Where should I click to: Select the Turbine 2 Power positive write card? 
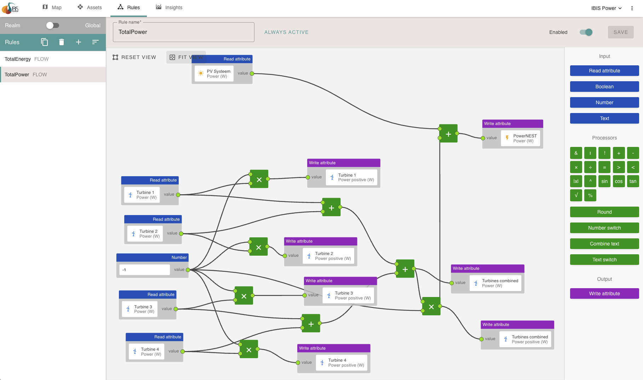(328, 256)
